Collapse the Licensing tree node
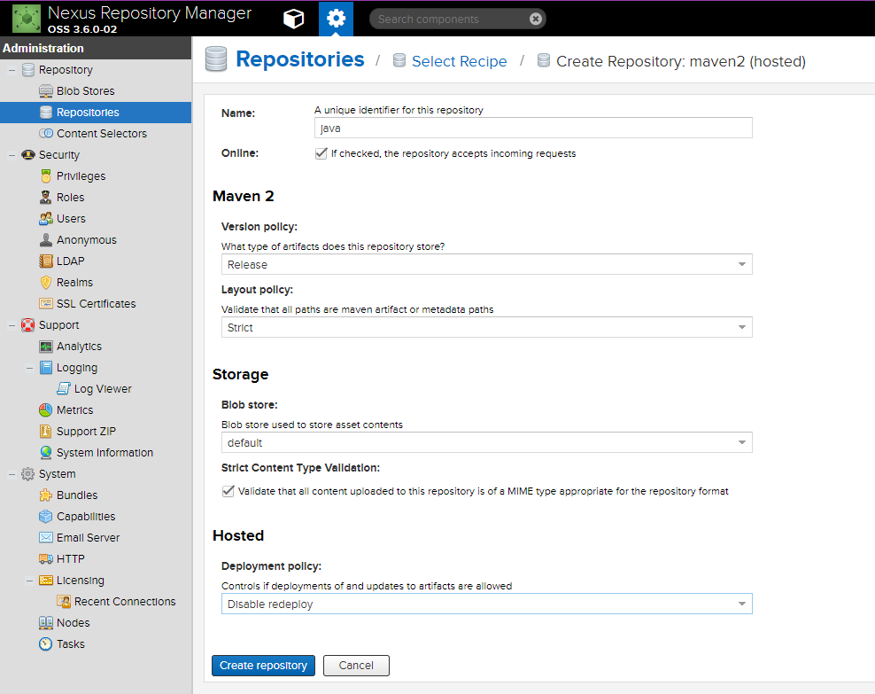Image resolution: width=875 pixels, height=694 pixels. (29, 580)
